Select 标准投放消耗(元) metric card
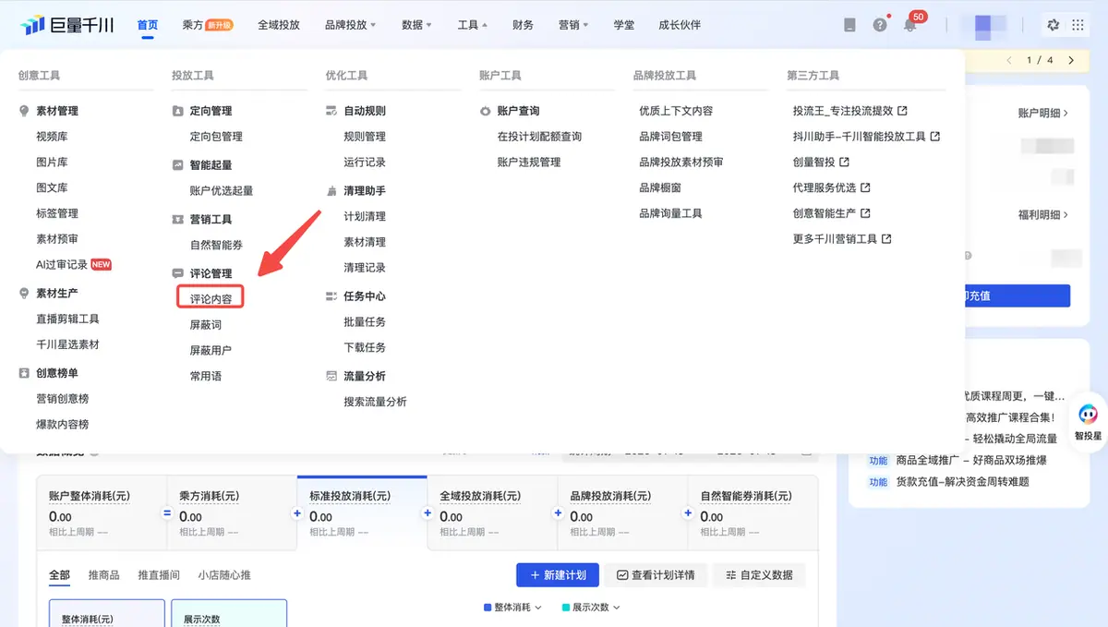The image size is (1108, 627). pos(362,513)
